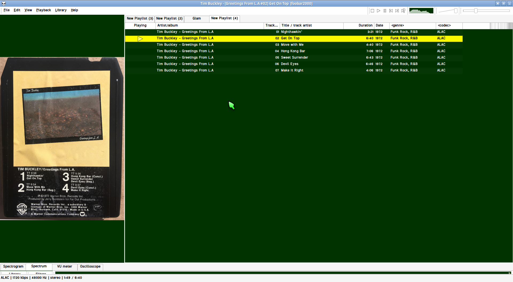513x282 pixels.
Task: Click the seekbar handle in toolbar
Action: tap(476, 11)
